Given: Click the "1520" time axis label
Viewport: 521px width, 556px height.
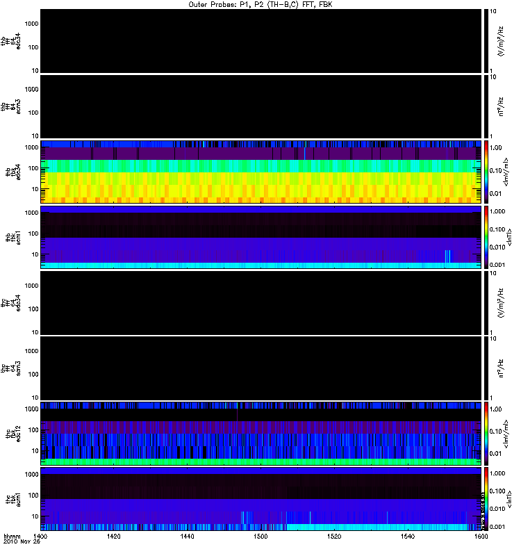Looking at the screenshot, I should click(x=334, y=536).
